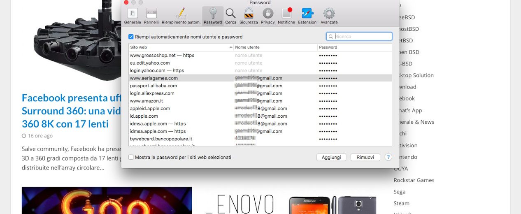This screenshot has height=214, width=521.
Task: Sort list by Sito web column
Action: tap(181, 47)
